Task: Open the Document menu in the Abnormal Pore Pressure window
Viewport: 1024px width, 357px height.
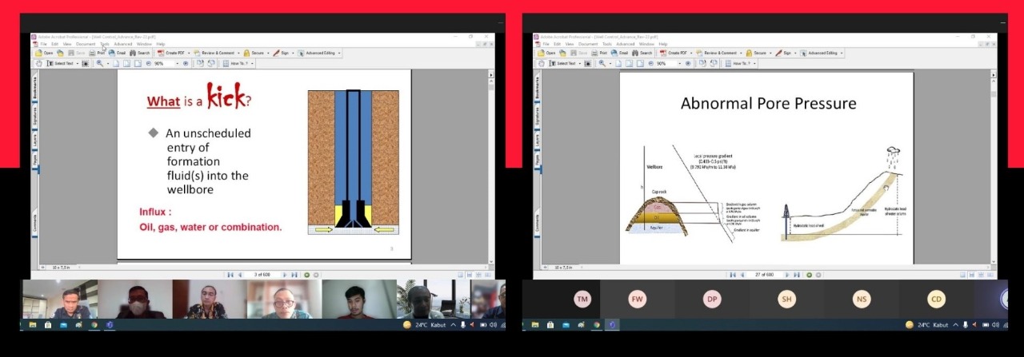Action: 588,44
